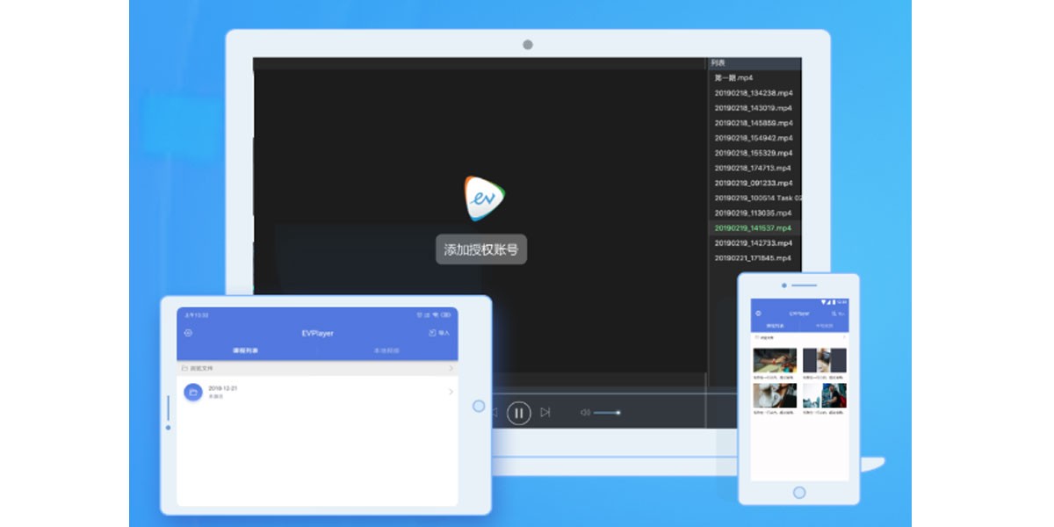Select the skip-to-next icon in playback controls
The image size is (1054, 527).
tap(545, 412)
